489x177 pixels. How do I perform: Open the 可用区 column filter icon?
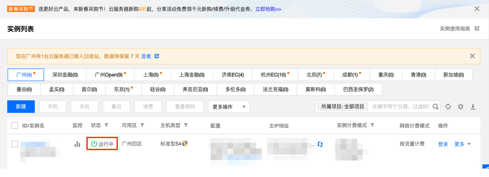142,125
